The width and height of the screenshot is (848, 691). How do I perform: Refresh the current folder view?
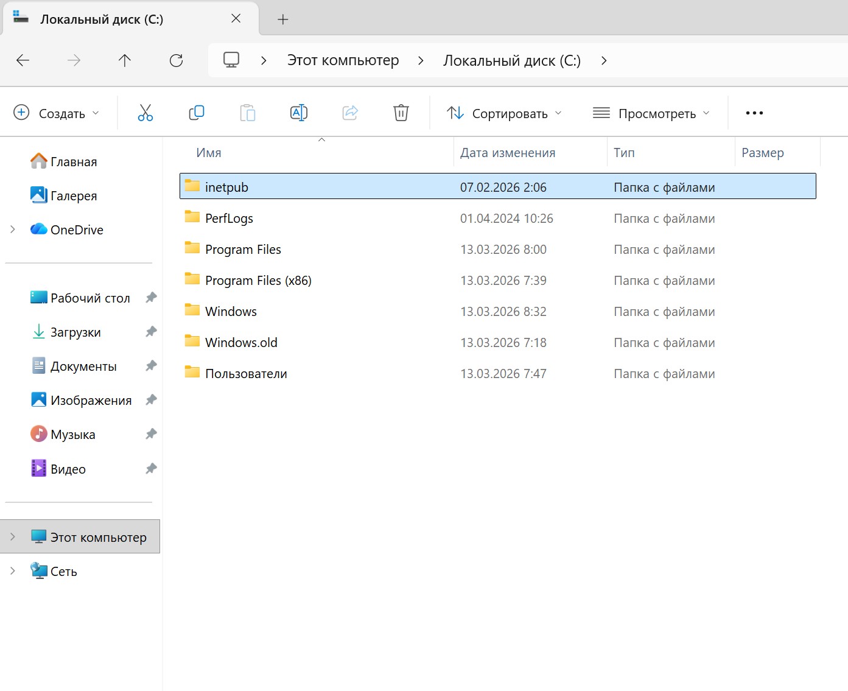(x=176, y=60)
